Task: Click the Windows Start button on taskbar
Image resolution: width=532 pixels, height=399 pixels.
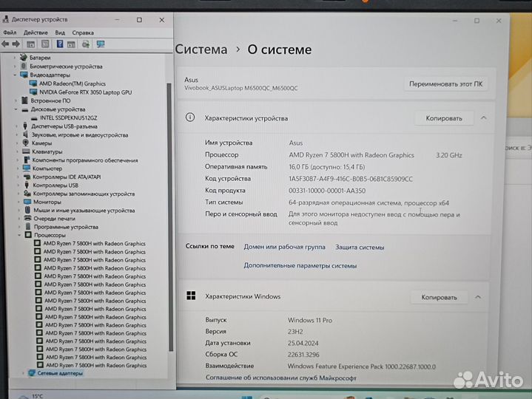Action: point(247,397)
